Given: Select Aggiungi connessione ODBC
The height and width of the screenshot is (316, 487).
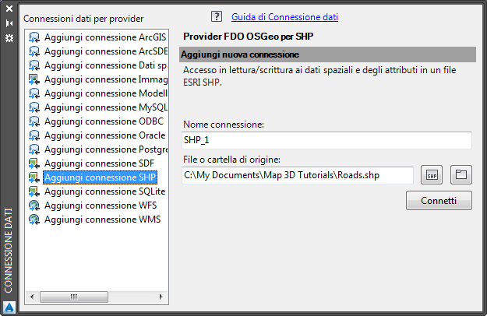Looking at the screenshot, I should coord(101,121).
